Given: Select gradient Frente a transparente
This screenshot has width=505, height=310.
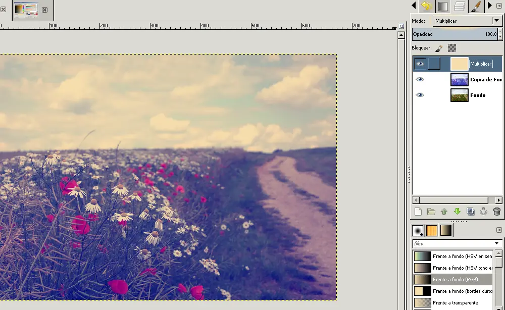Looking at the screenshot, I should tap(454, 303).
